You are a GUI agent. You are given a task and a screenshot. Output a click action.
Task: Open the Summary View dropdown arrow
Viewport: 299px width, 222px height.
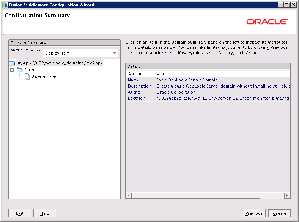(x=114, y=53)
